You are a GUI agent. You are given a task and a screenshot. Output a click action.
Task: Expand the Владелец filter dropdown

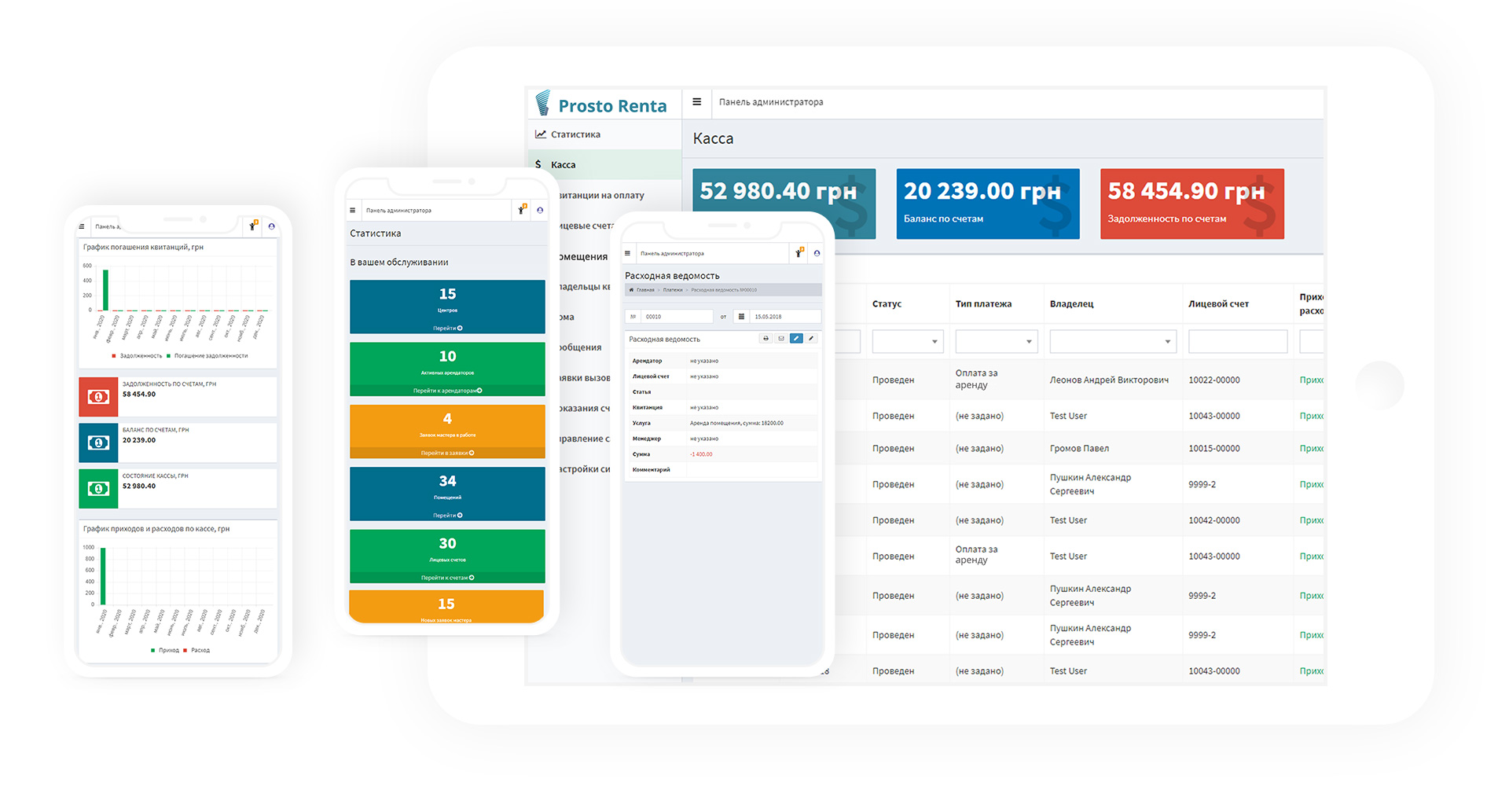(1113, 341)
